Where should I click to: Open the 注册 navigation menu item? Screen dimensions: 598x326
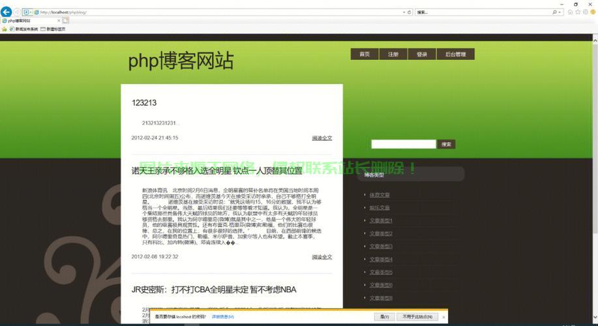tap(393, 54)
